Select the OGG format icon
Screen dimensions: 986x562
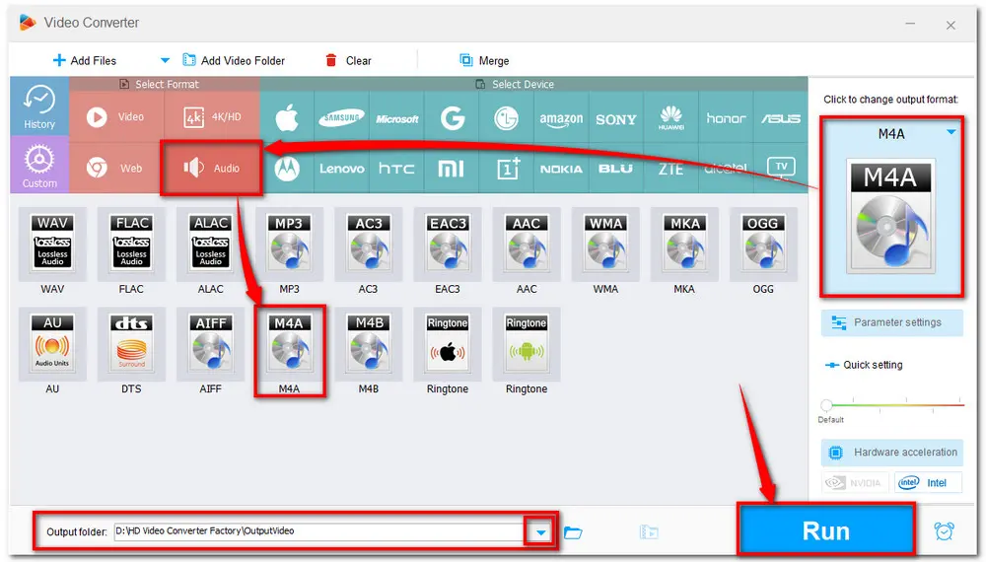point(763,244)
